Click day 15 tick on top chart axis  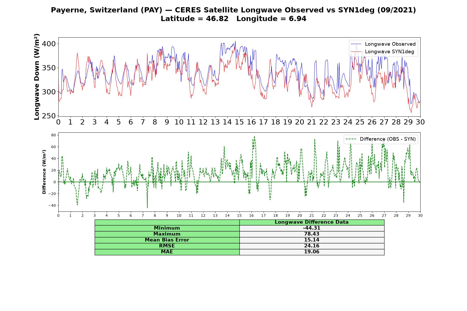239,122
